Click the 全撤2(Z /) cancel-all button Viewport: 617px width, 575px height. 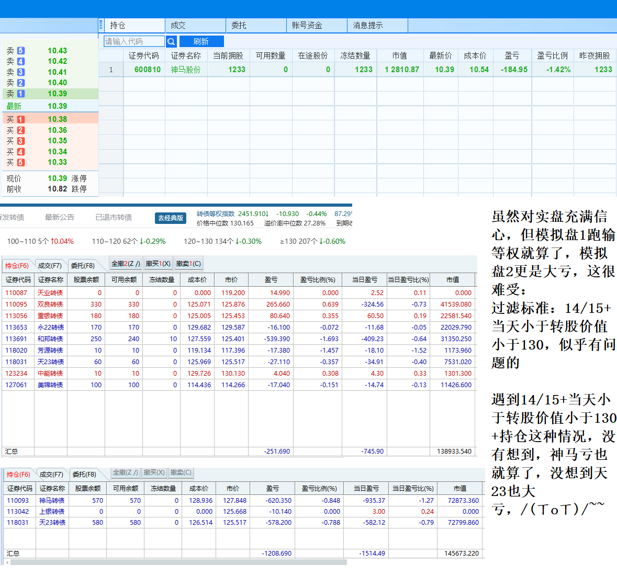pos(126,264)
